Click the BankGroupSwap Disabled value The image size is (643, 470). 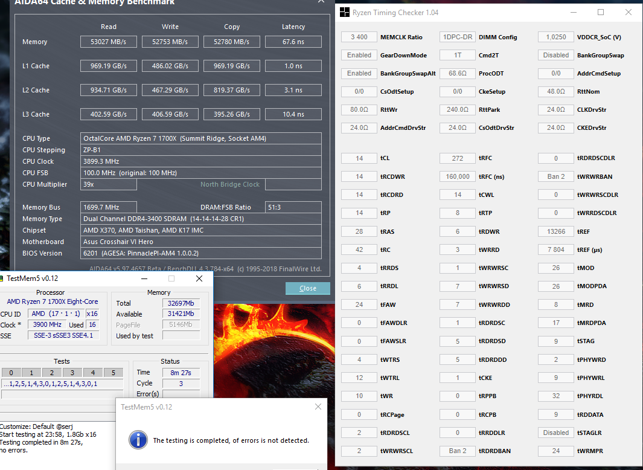(556, 55)
